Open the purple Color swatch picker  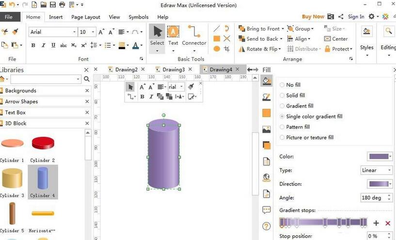(380, 157)
